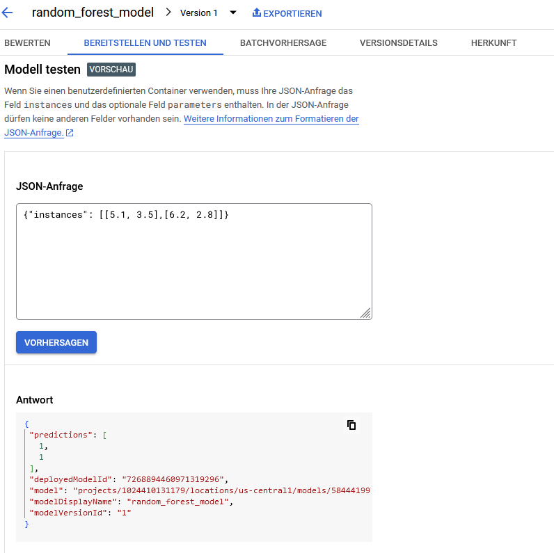
Task: Click the external link icon after JSON-Anfrage
Action: point(70,133)
